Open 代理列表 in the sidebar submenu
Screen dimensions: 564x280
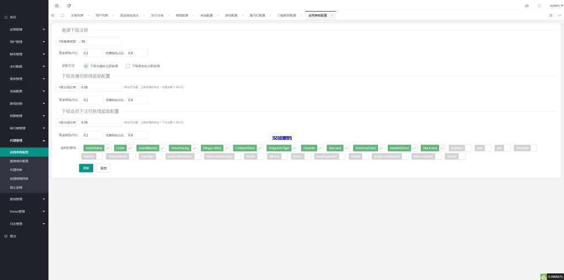point(17,170)
